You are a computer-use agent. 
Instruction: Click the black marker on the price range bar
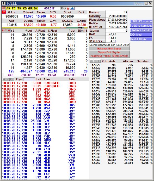click(x=81, y=28)
